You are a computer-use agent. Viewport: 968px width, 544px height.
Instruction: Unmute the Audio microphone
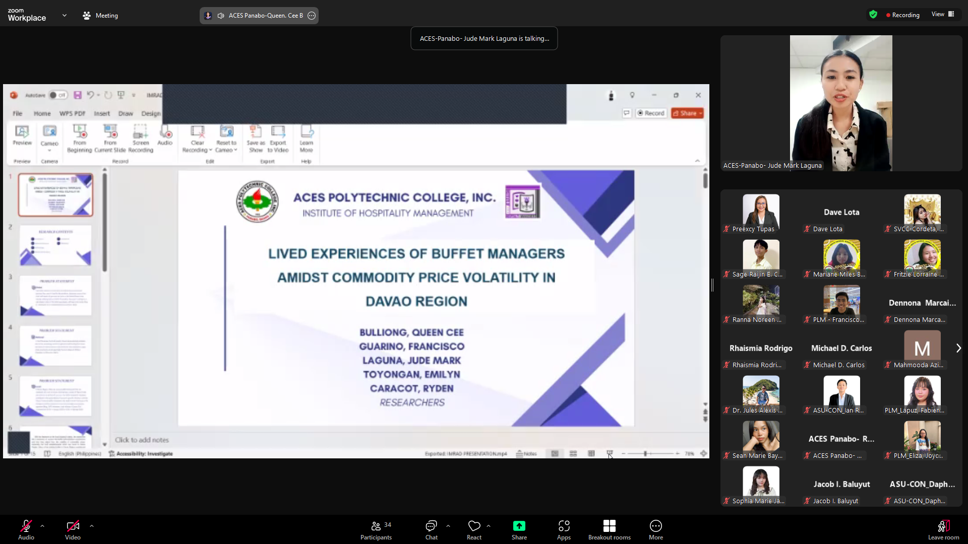pos(26,526)
